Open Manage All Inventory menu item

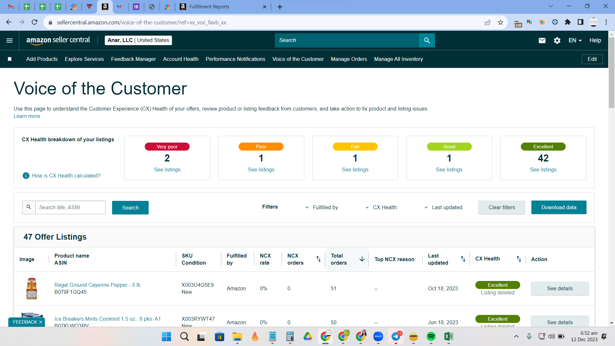[398, 59]
